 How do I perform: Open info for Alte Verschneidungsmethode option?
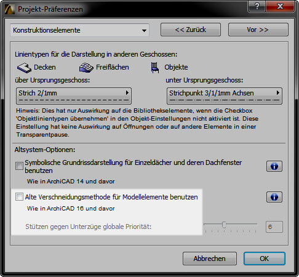[274, 197]
